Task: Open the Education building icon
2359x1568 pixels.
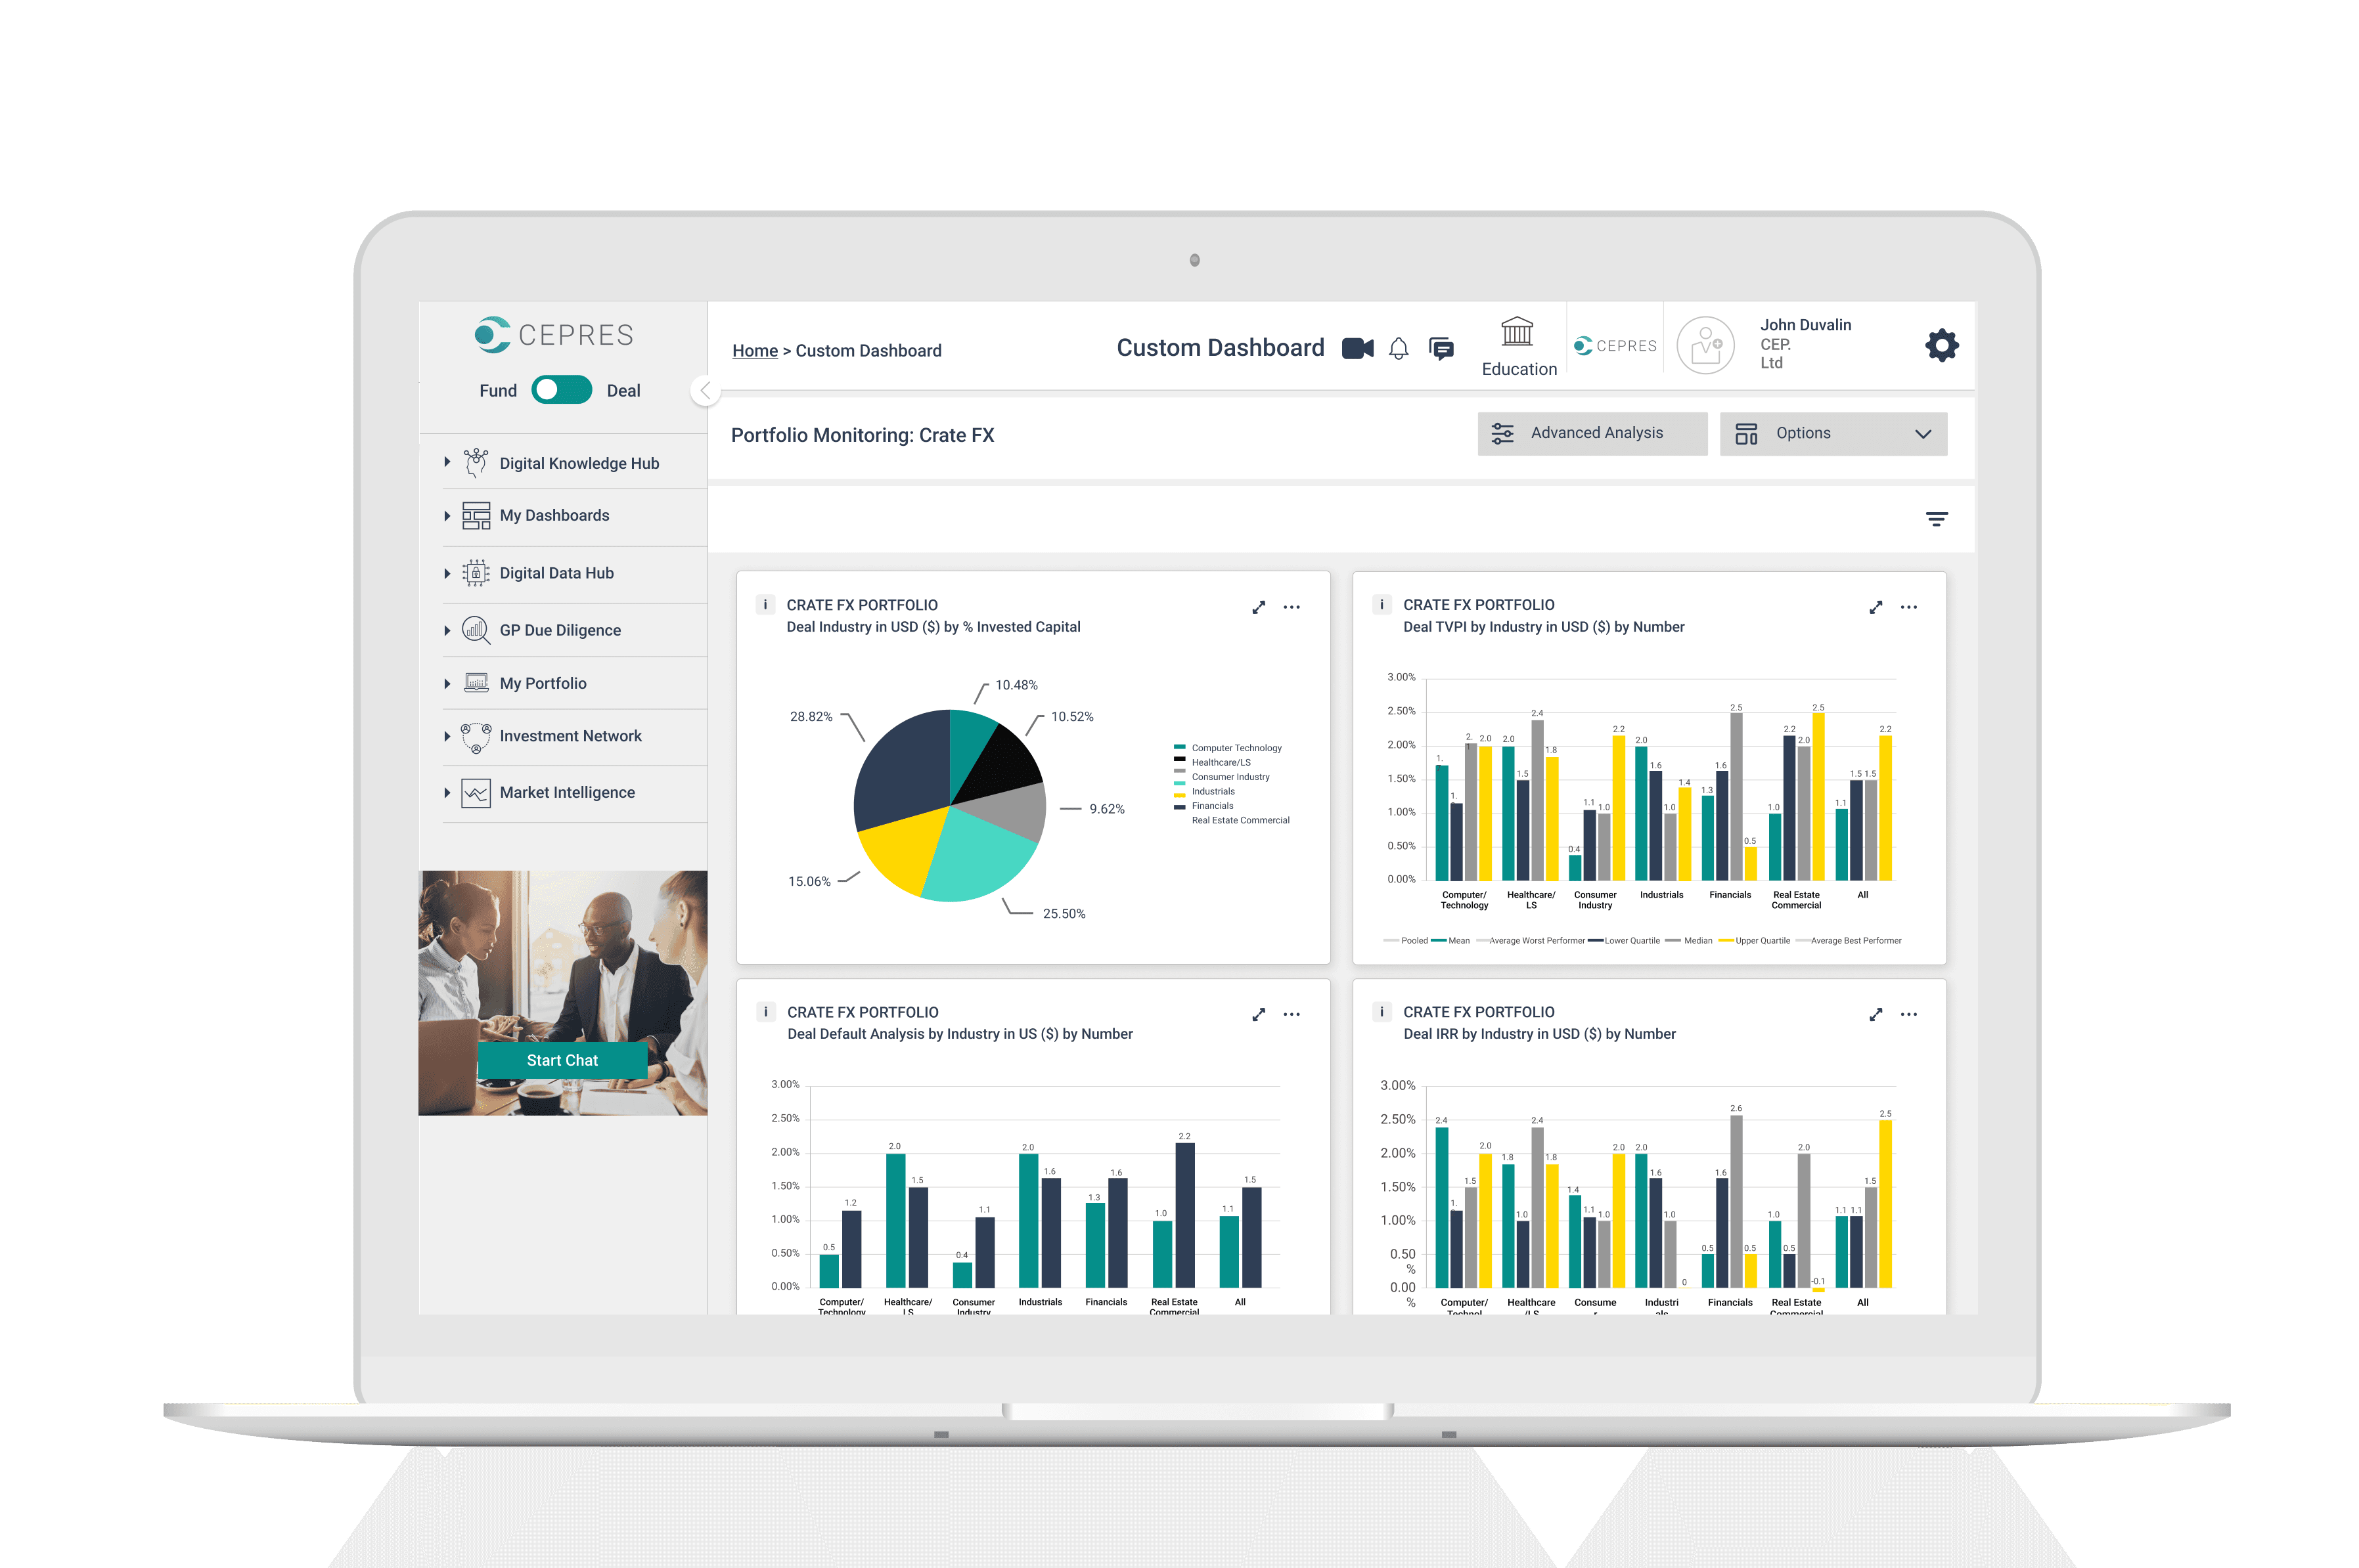Action: pyautogui.click(x=1517, y=331)
